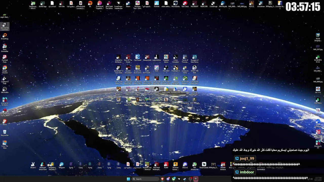Launch the PUBG BATTLEGROUNDS shortcut

tap(147, 69)
